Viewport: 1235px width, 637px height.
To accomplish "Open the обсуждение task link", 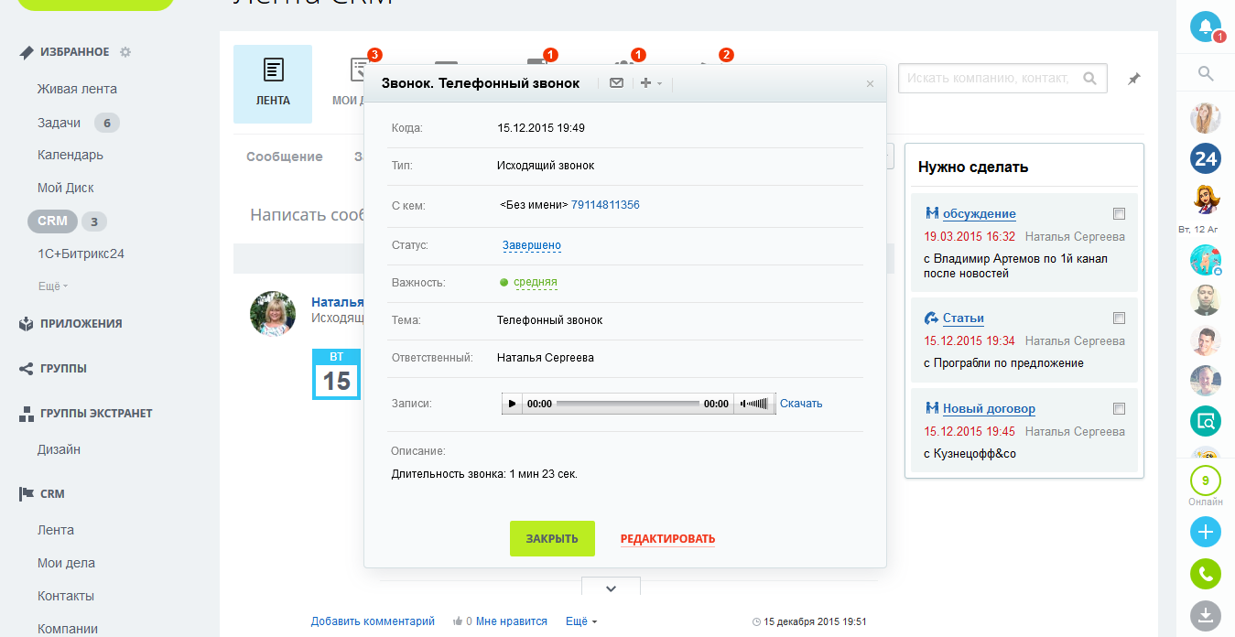I will (x=980, y=213).
